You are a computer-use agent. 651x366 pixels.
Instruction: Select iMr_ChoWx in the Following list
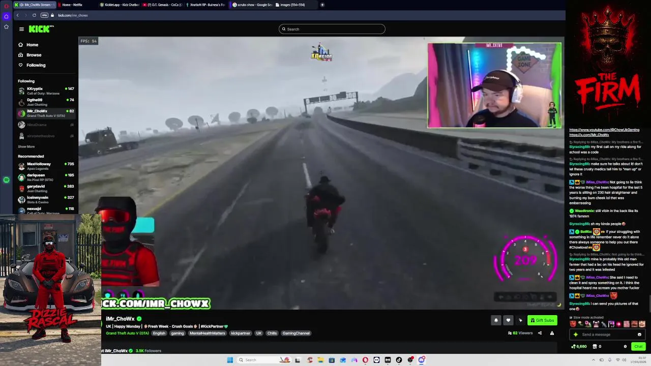coord(46,113)
